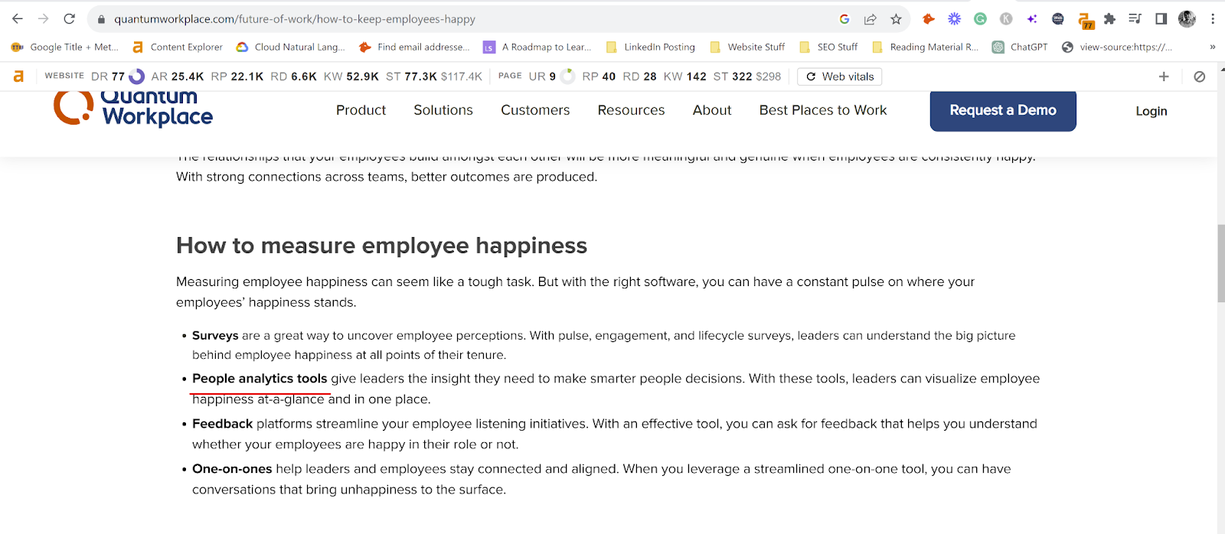Click the KW 52.9K website metric
The image size is (1225, 534).
pos(351,77)
